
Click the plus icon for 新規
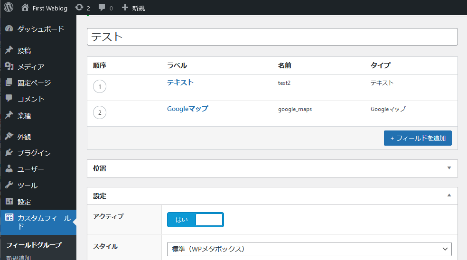tap(125, 8)
